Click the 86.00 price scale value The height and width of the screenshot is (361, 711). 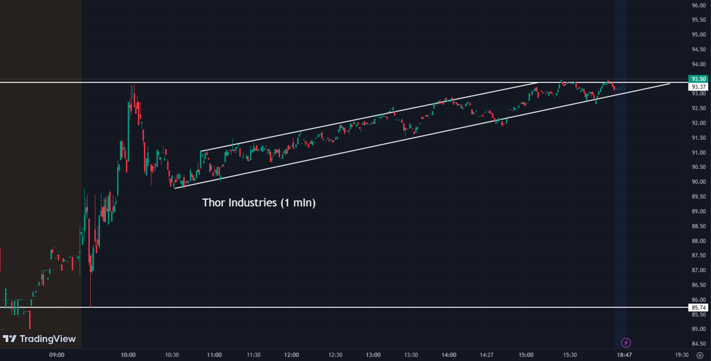(x=698, y=300)
